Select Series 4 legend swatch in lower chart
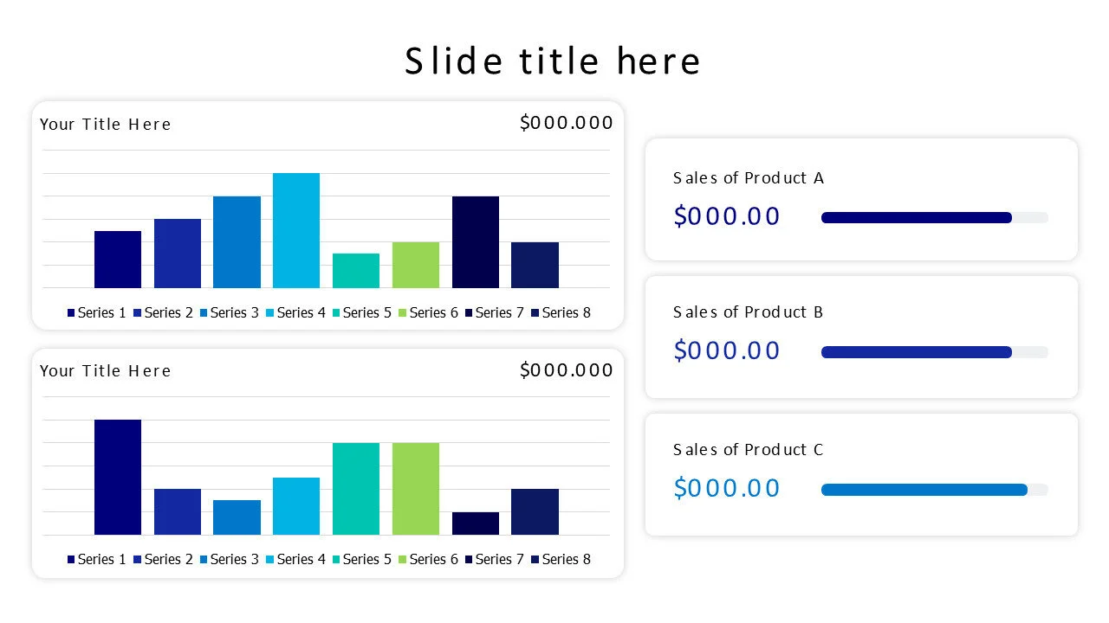1109x623 pixels. coord(270,559)
